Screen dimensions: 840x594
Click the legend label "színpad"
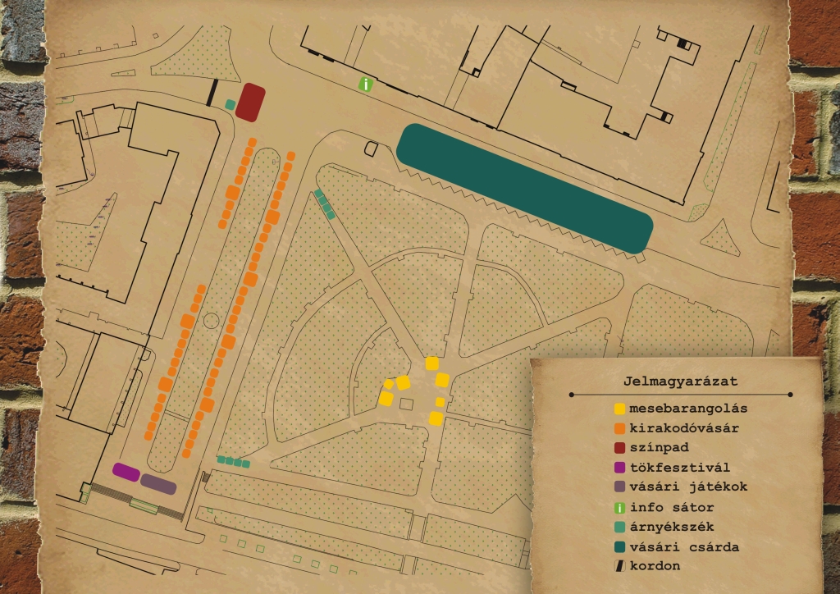click(x=659, y=448)
